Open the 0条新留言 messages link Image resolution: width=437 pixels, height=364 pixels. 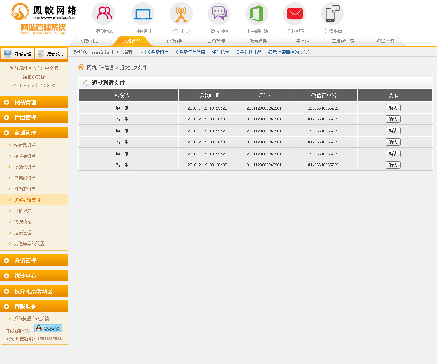click(x=158, y=52)
